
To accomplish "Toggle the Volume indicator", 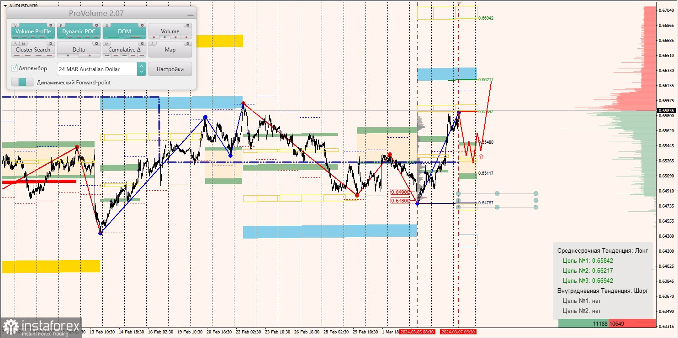I will click(x=170, y=31).
